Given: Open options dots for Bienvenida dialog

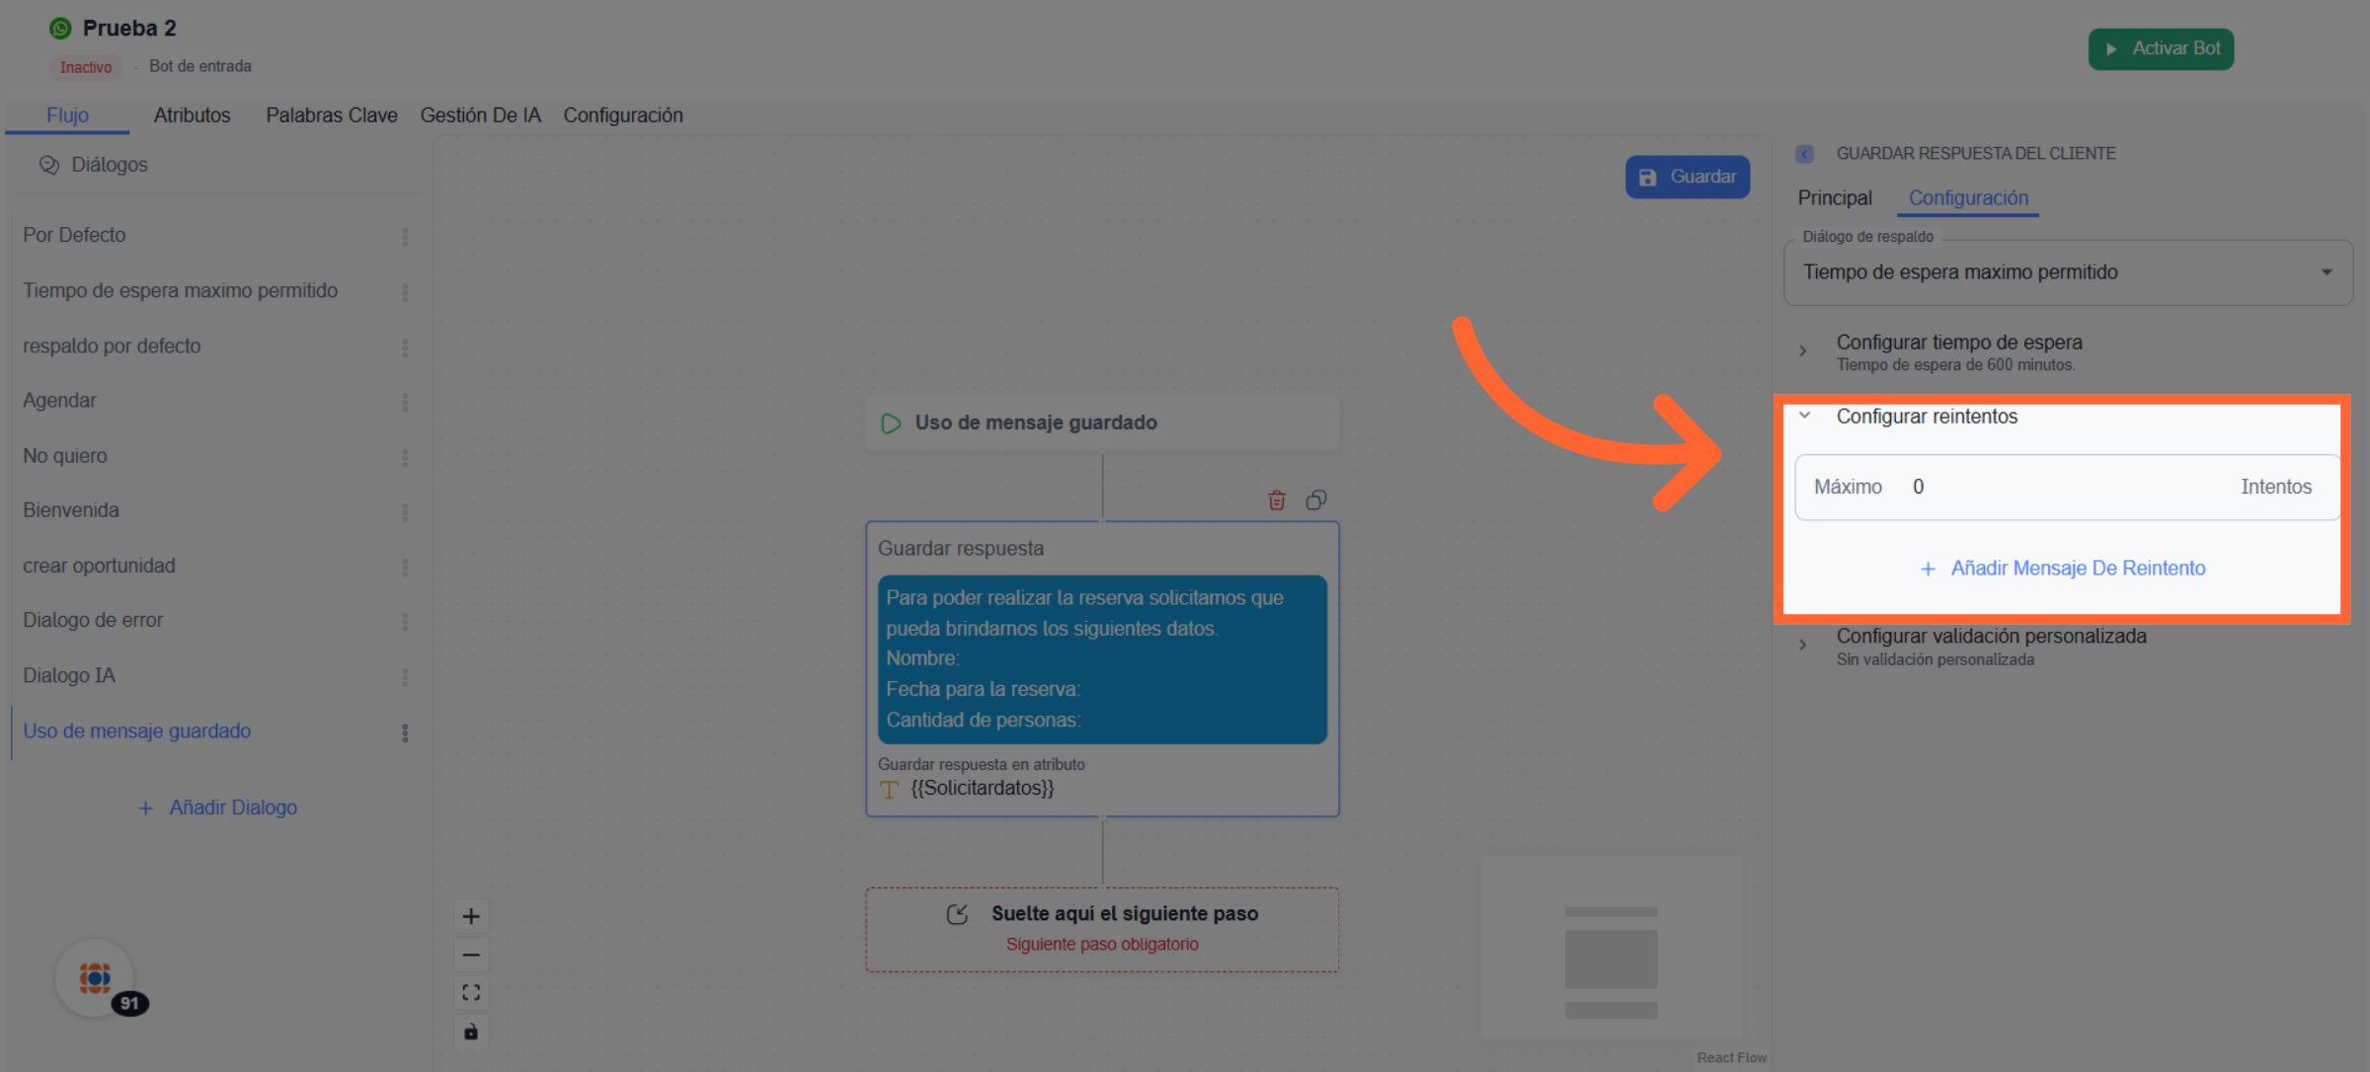Looking at the screenshot, I should (405, 511).
